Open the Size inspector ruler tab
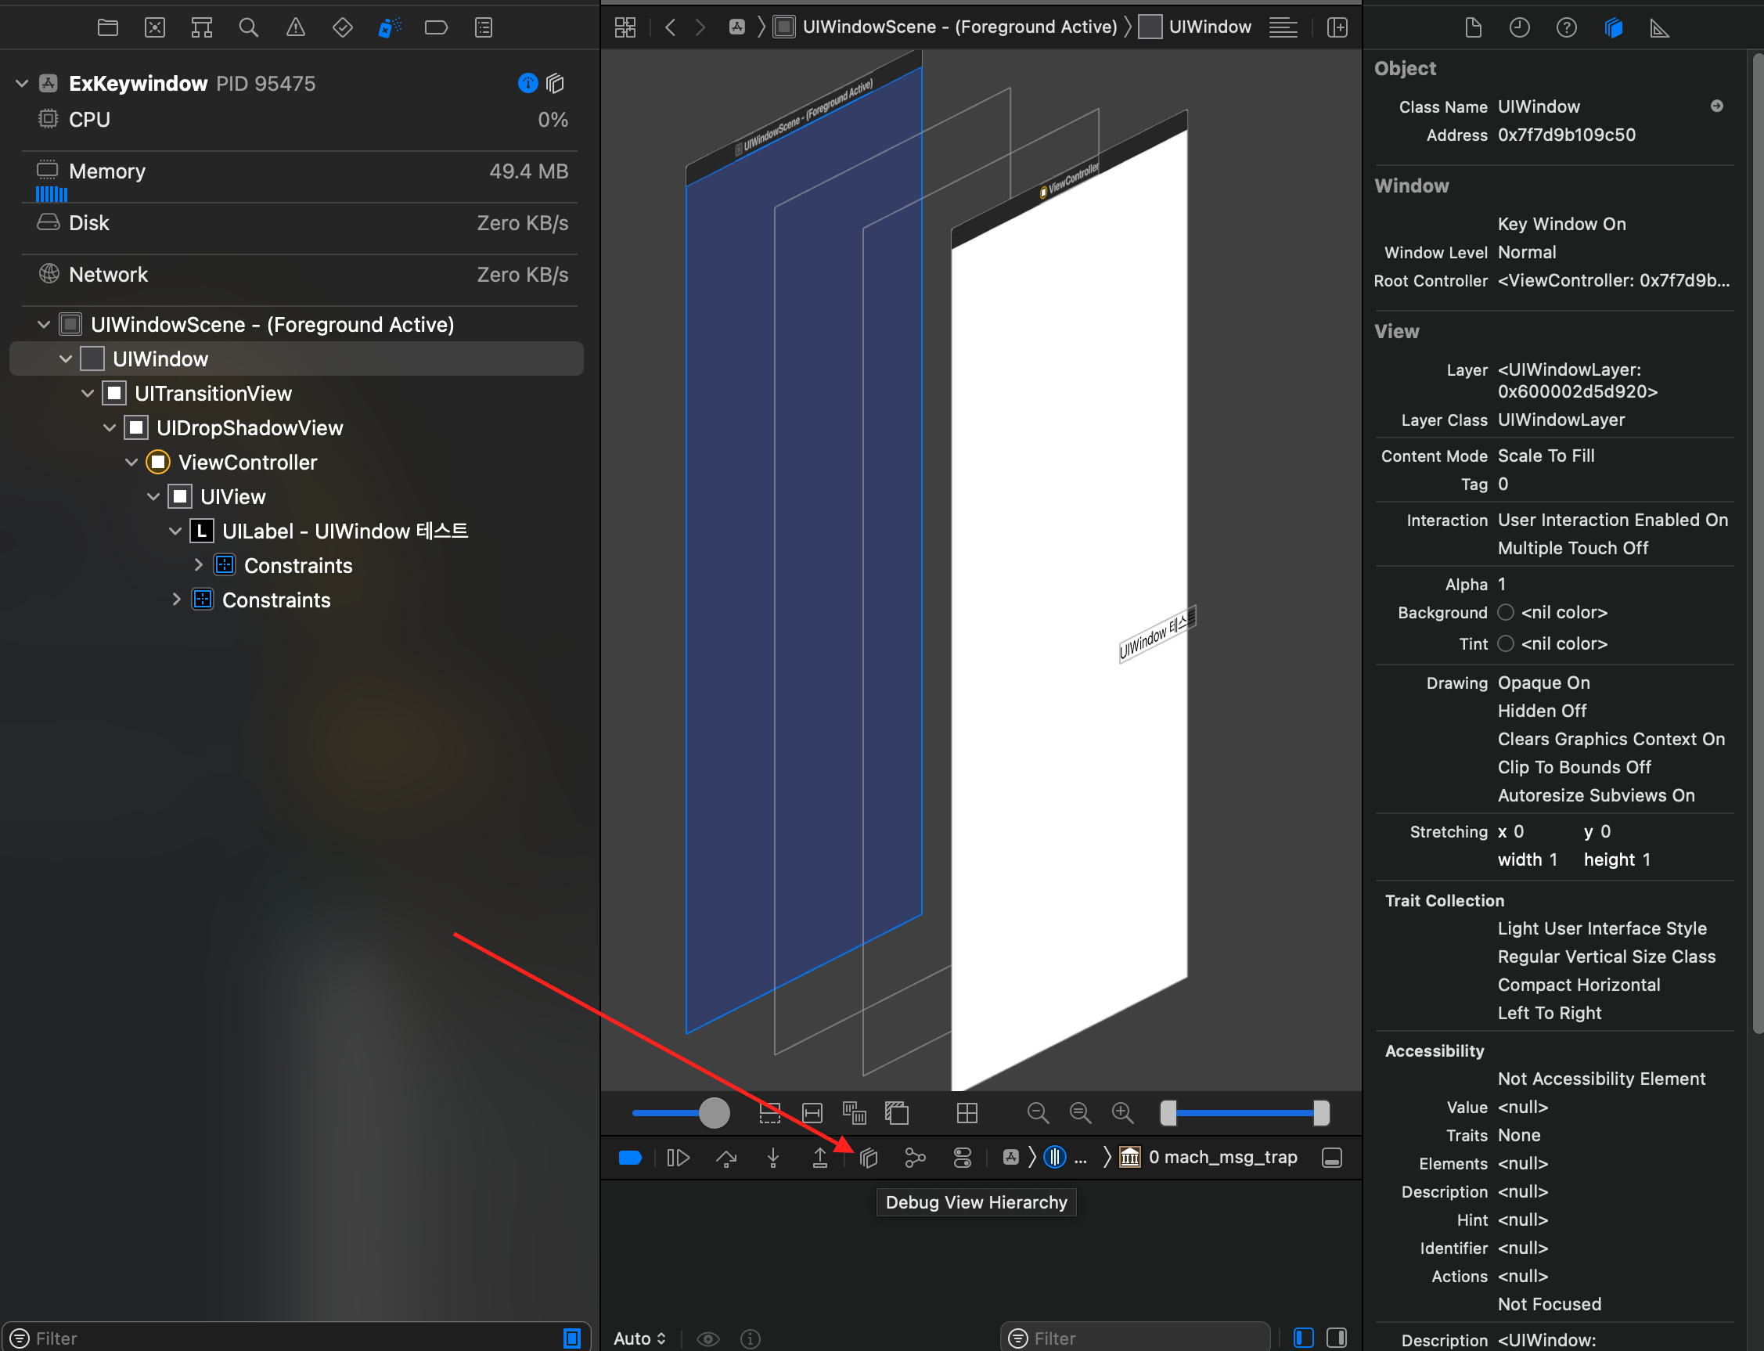Screen dimensions: 1764x1351 1659,28
